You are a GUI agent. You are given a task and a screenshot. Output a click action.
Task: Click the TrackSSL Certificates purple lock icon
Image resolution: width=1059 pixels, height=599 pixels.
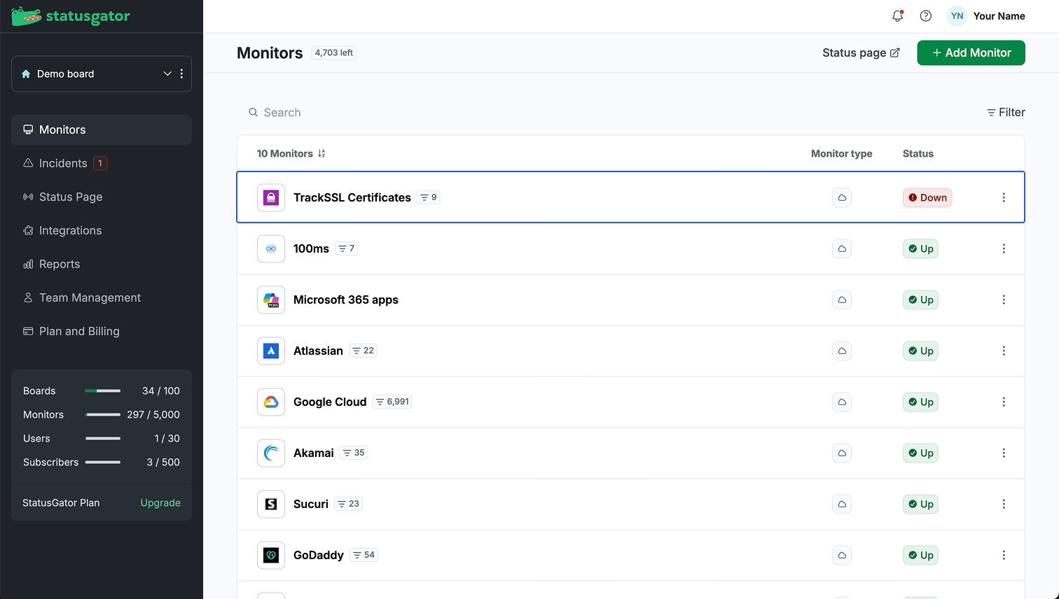(271, 197)
